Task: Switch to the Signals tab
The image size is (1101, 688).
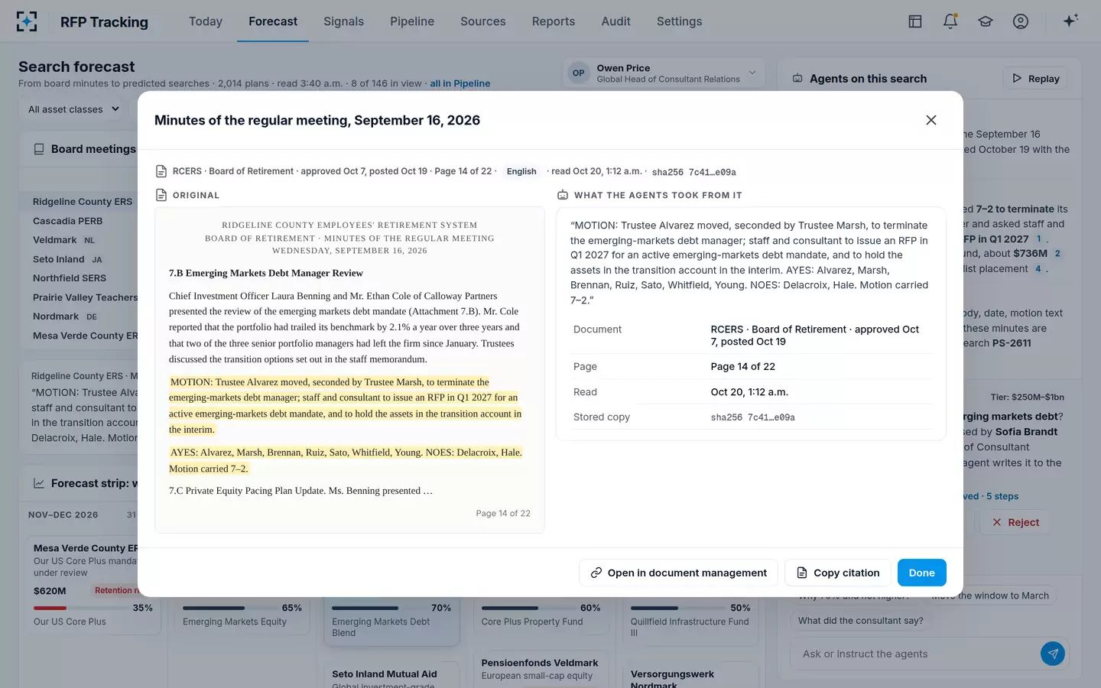Action: point(343,21)
